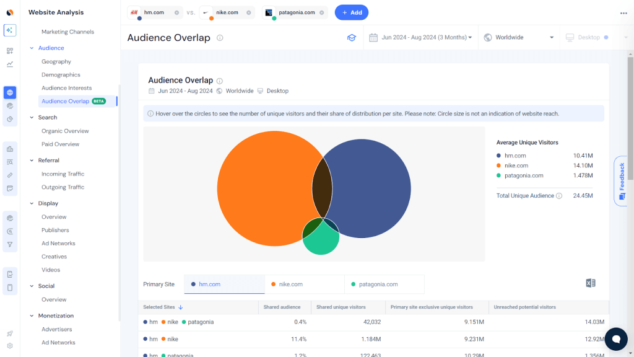Open the chat support bubble

(616, 339)
